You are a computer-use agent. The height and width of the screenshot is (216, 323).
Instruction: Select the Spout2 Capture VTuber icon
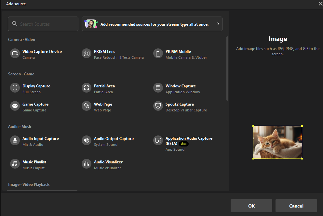click(158, 106)
